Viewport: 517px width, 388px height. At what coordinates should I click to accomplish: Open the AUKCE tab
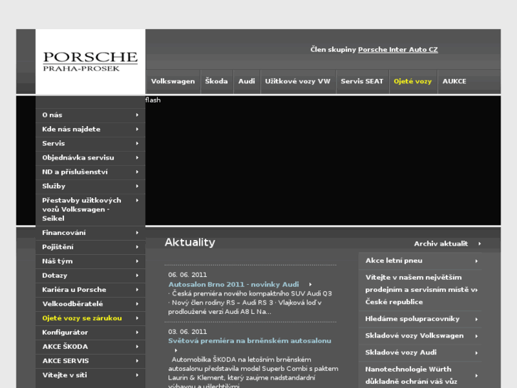point(454,81)
